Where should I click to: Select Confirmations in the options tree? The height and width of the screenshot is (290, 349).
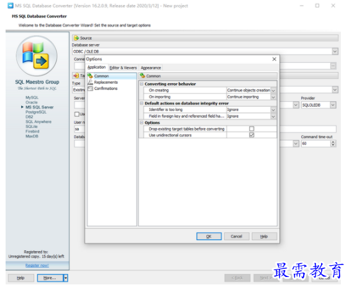(x=106, y=89)
